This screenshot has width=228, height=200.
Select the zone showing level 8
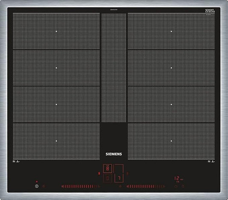pyautogui.click(x=107, y=168)
